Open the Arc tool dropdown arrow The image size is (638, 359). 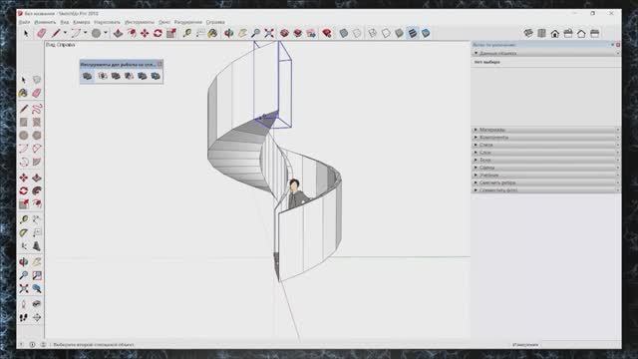coord(85,33)
